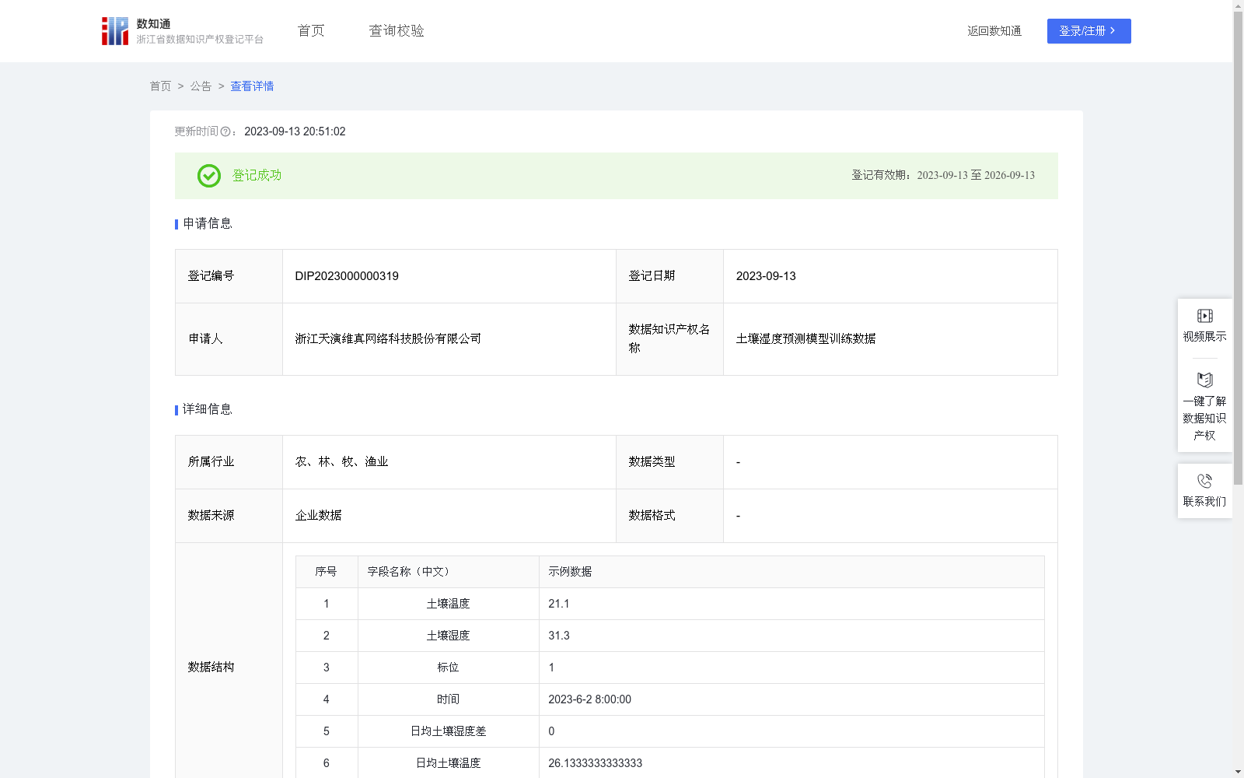Click the 登记有效期 date range text

pos(943,176)
